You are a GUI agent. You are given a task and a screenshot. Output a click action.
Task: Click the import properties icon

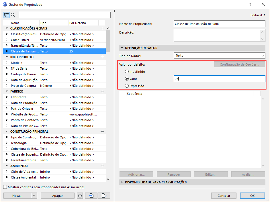coord(91,196)
